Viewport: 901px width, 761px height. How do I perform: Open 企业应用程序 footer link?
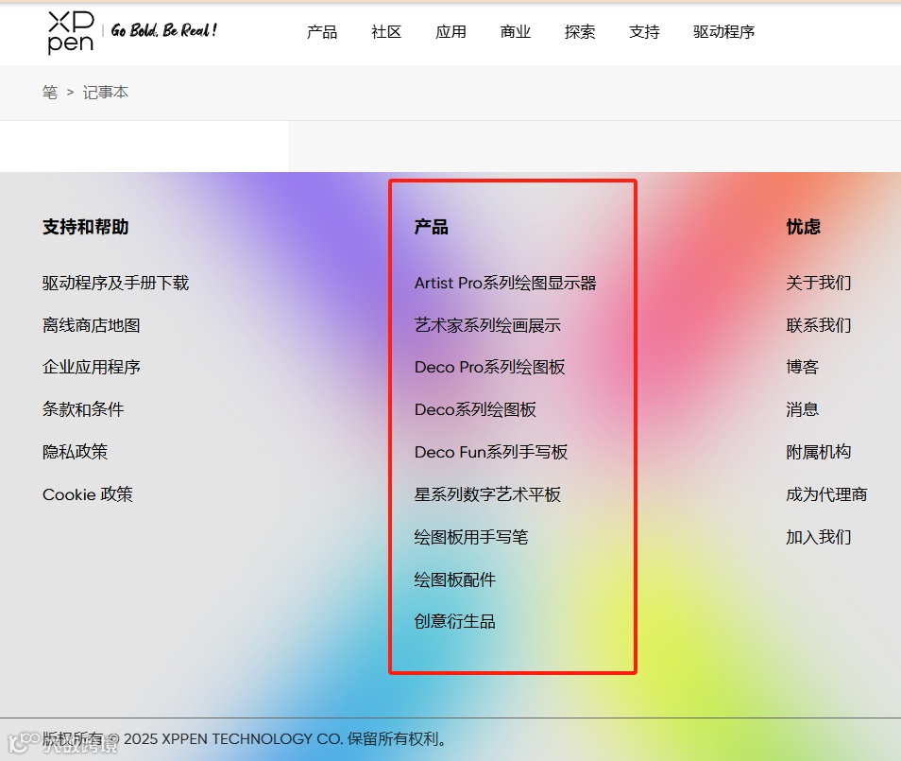(x=92, y=367)
